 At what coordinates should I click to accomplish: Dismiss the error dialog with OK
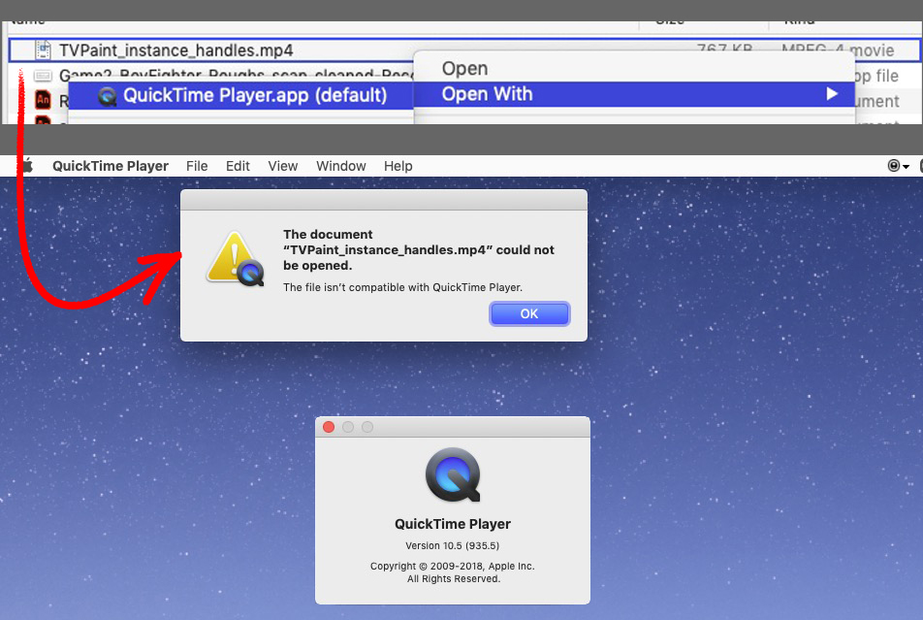click(x=529, y=313)
